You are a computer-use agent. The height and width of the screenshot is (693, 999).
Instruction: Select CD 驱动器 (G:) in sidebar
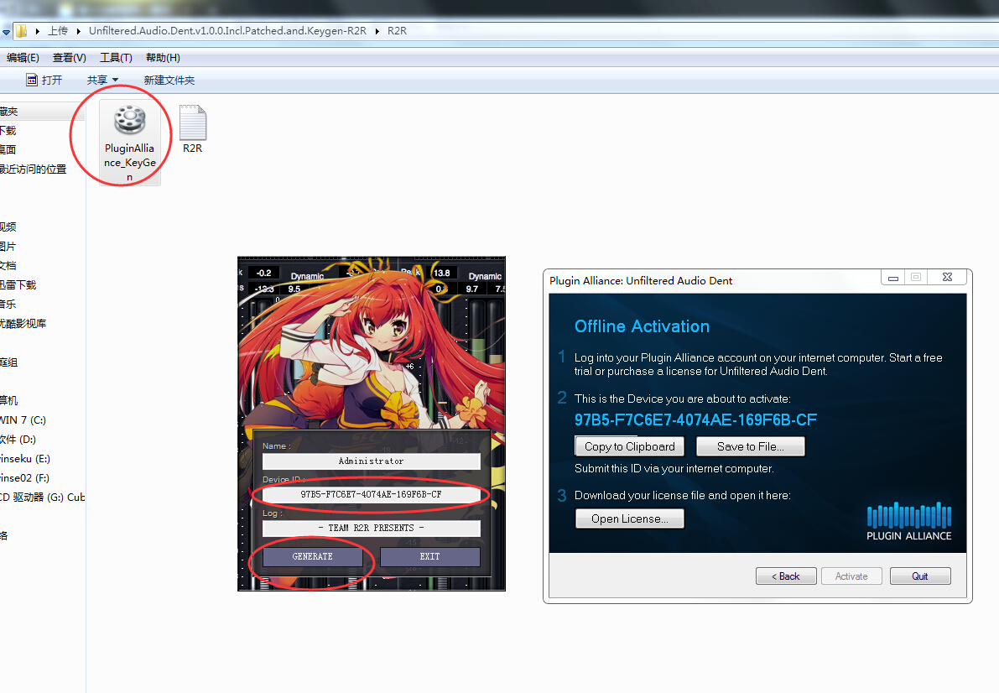coord(42,497)
